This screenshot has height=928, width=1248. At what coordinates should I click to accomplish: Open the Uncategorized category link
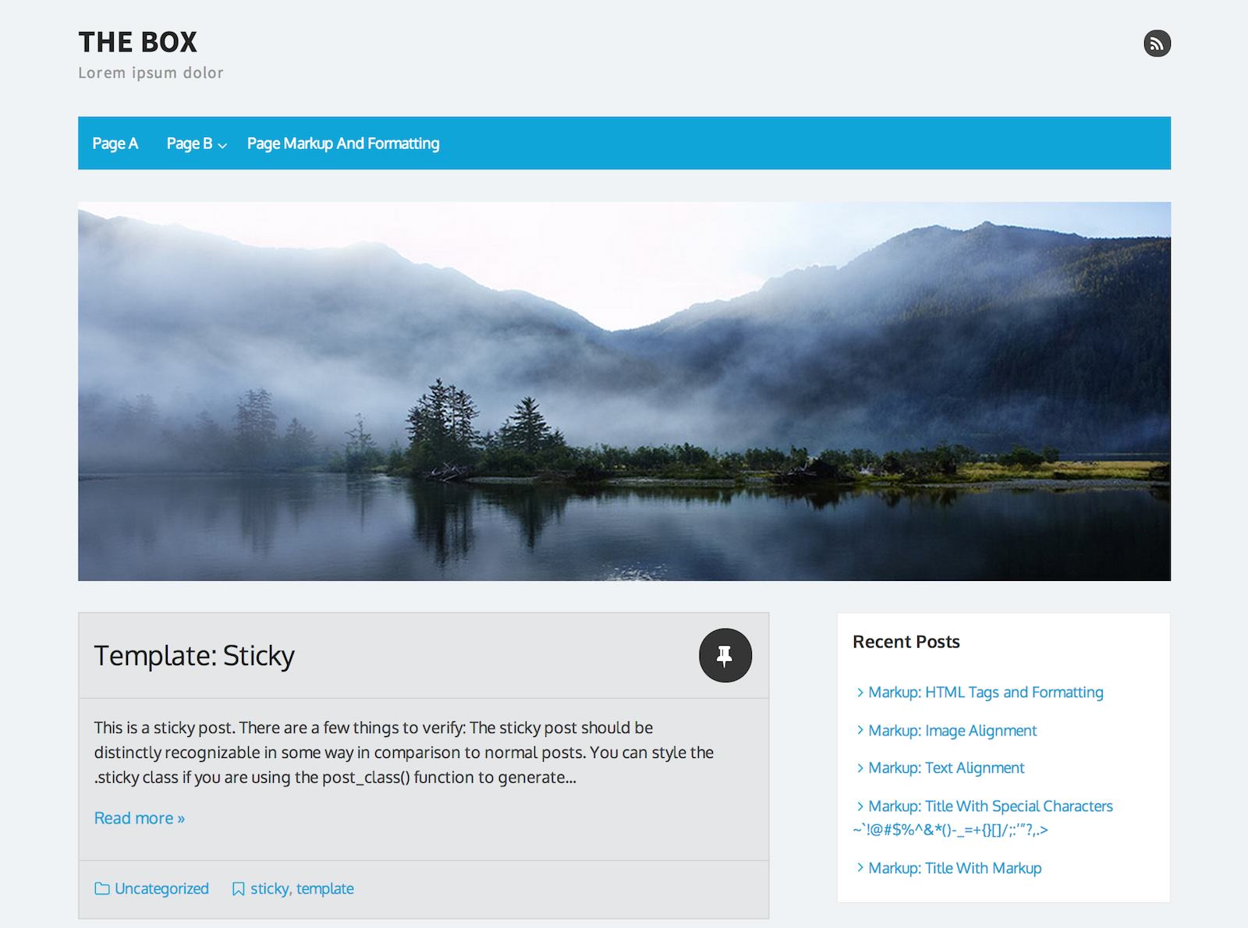click(161, 888)
